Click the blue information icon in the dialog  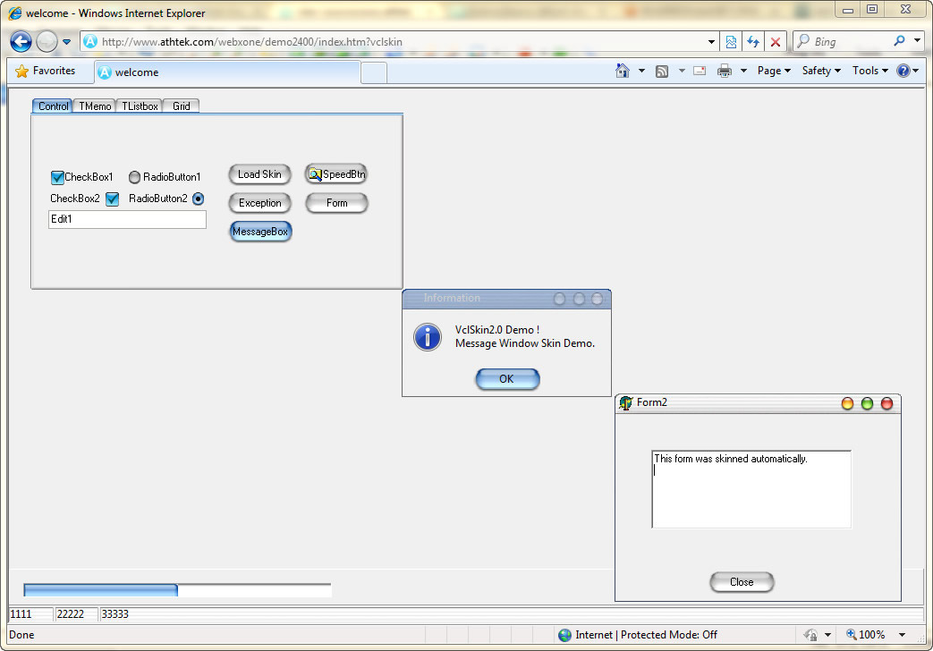[427, 337]
